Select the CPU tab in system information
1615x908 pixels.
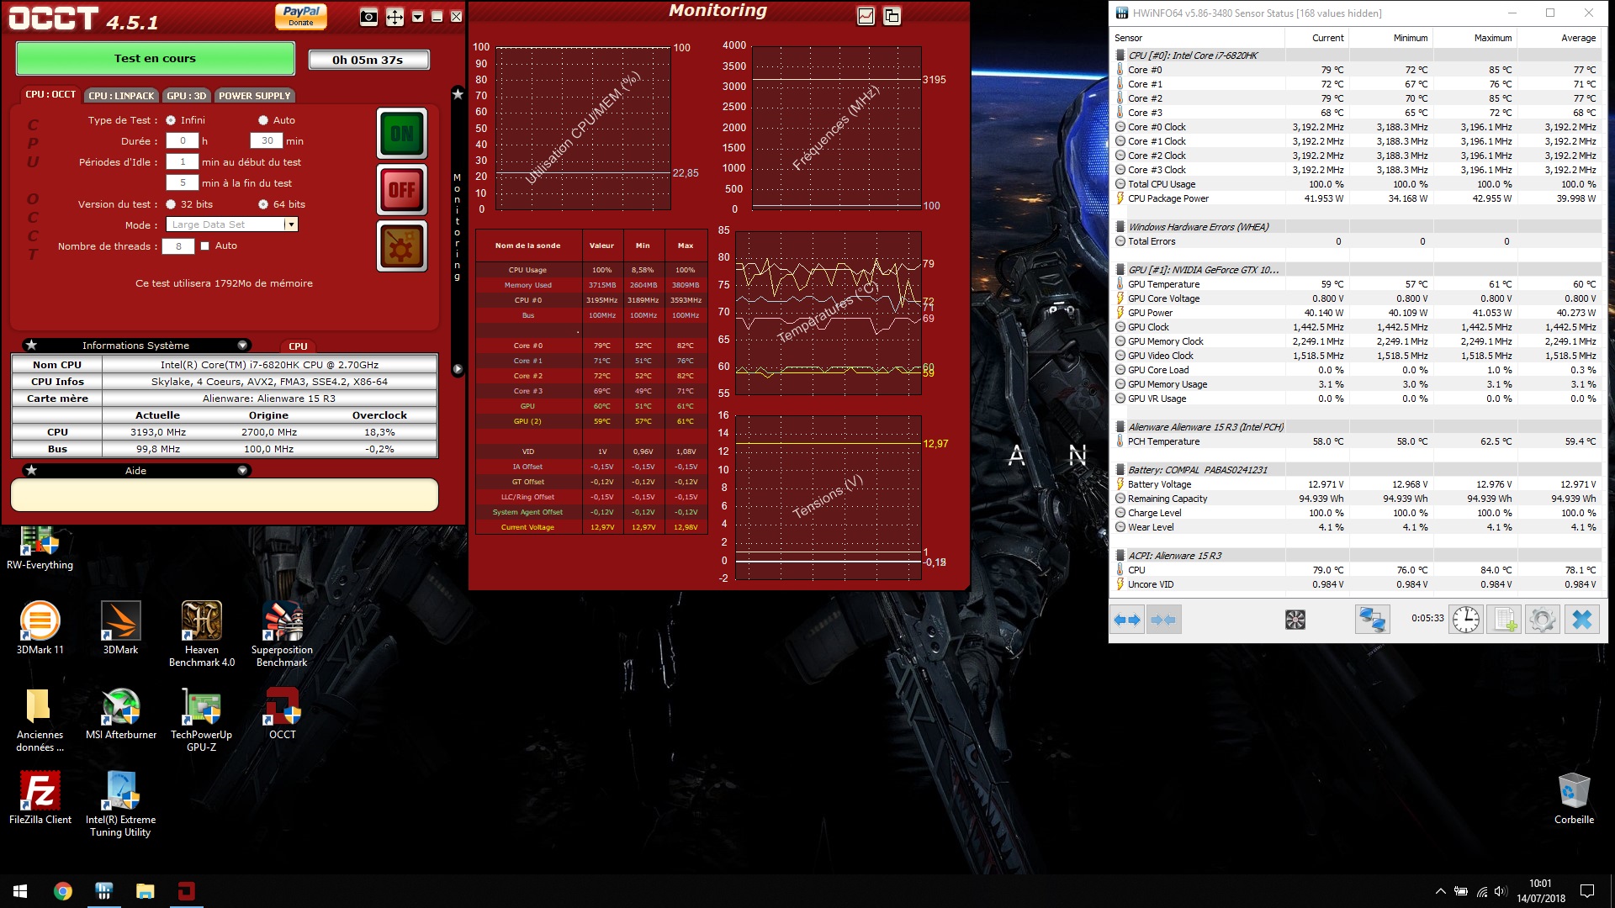pos(298,346)
